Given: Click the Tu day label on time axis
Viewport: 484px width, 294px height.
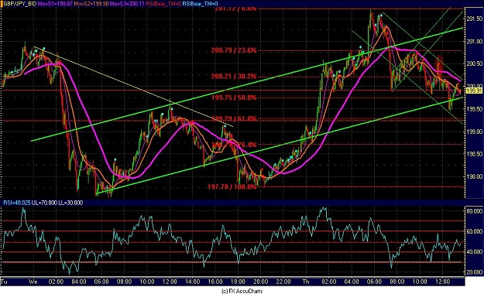Looking at the screenshot, I should click(4, 282).
